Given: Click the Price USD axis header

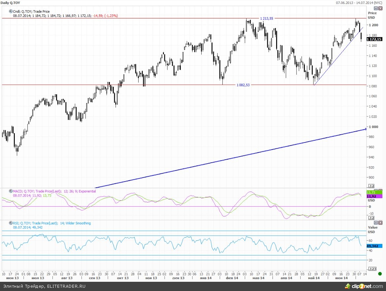Looking at the screenshot, I should [x=372, y=15].
